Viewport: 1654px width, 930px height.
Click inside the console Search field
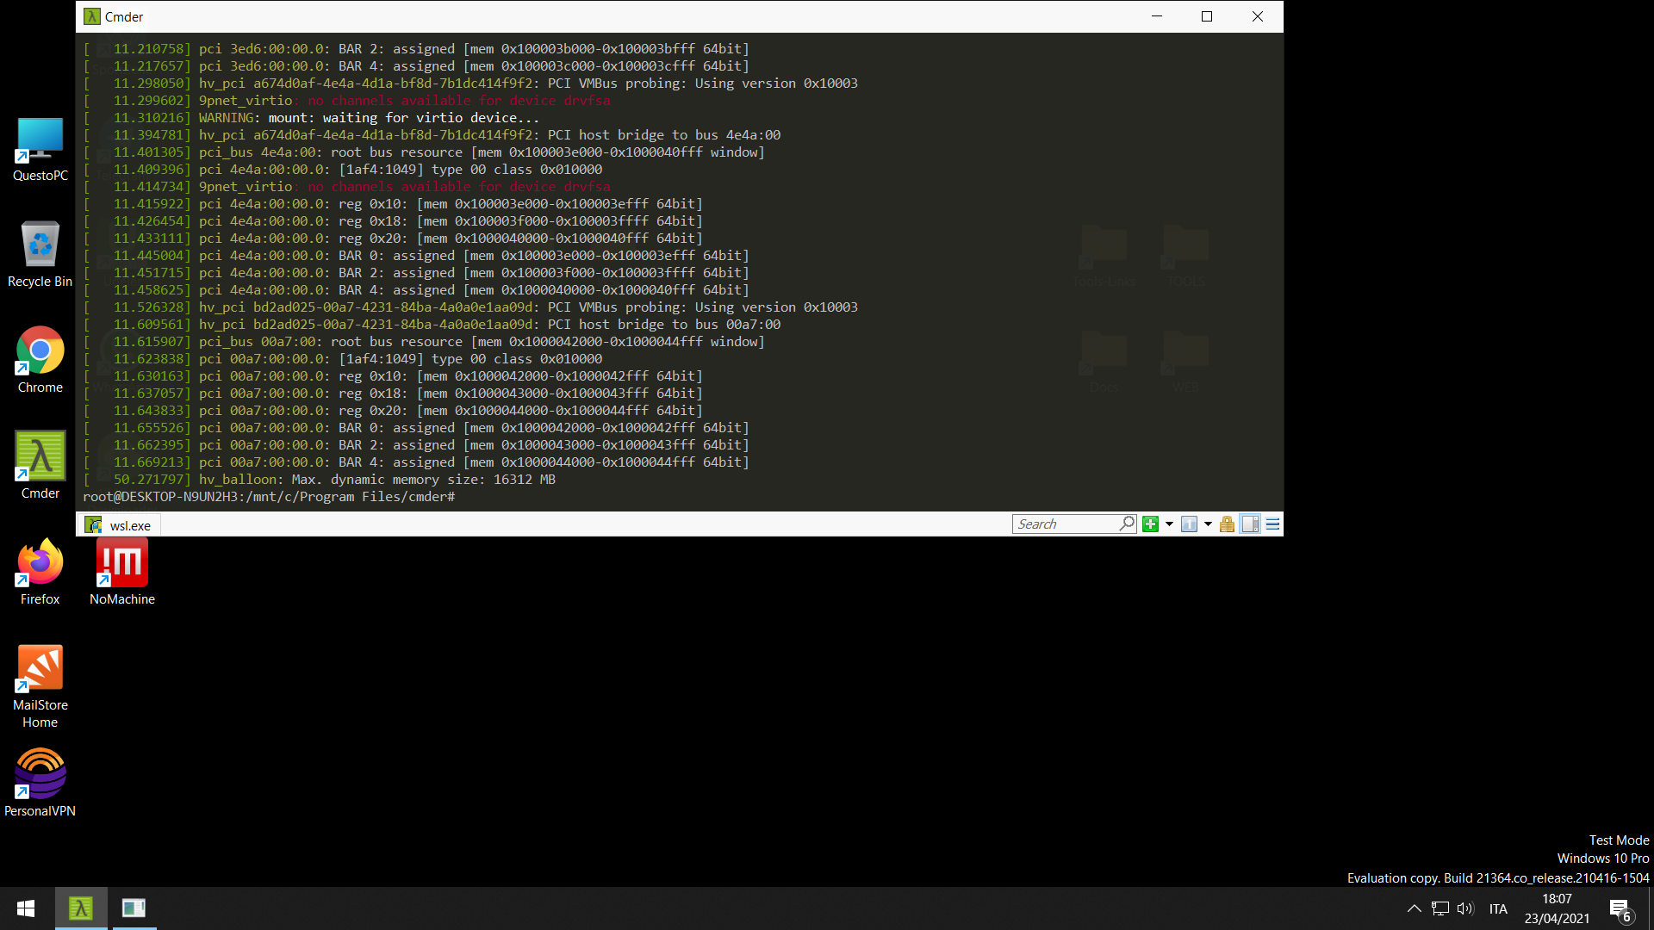[1068, 524]
